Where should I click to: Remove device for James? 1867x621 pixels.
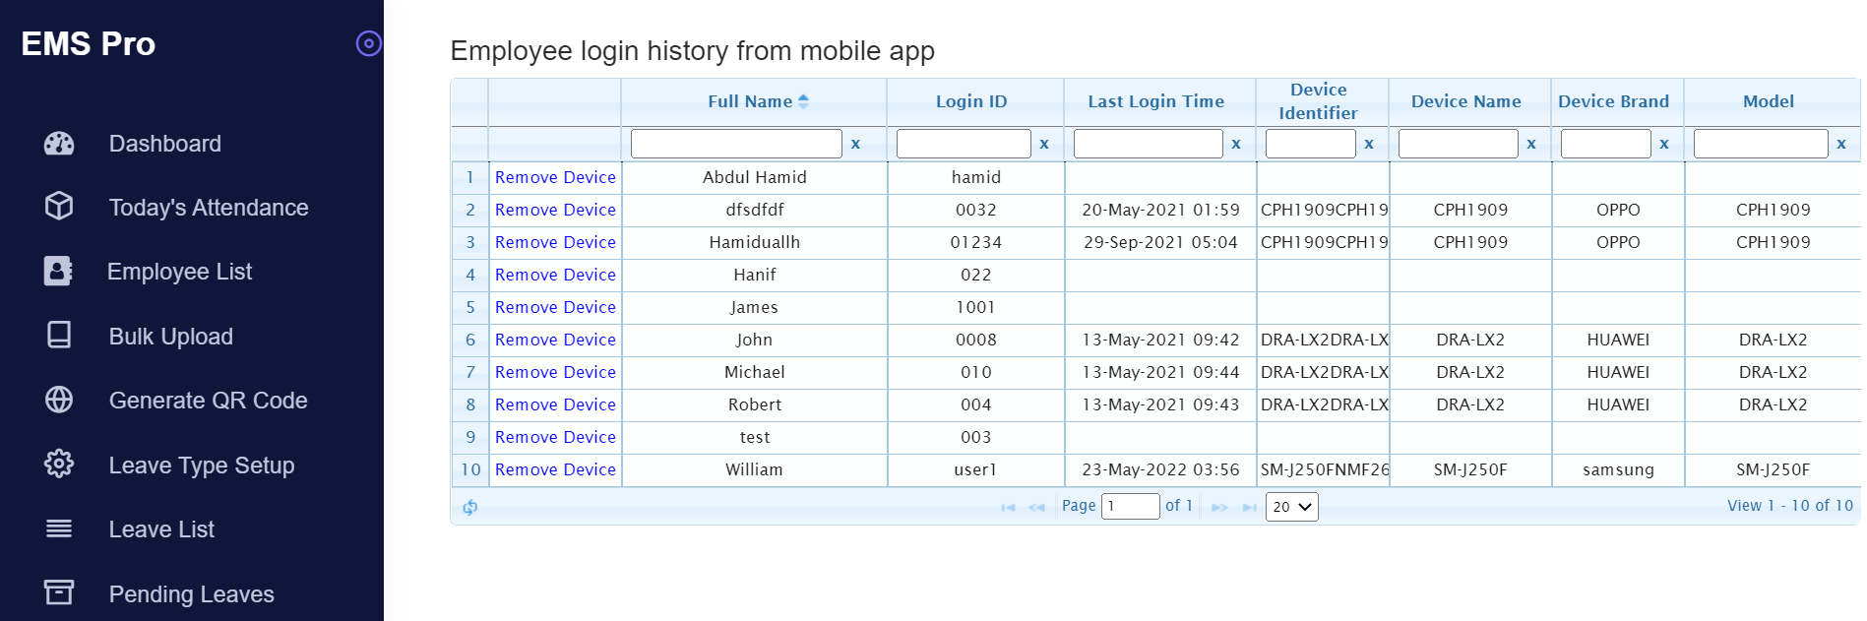[x=555, y=307]
